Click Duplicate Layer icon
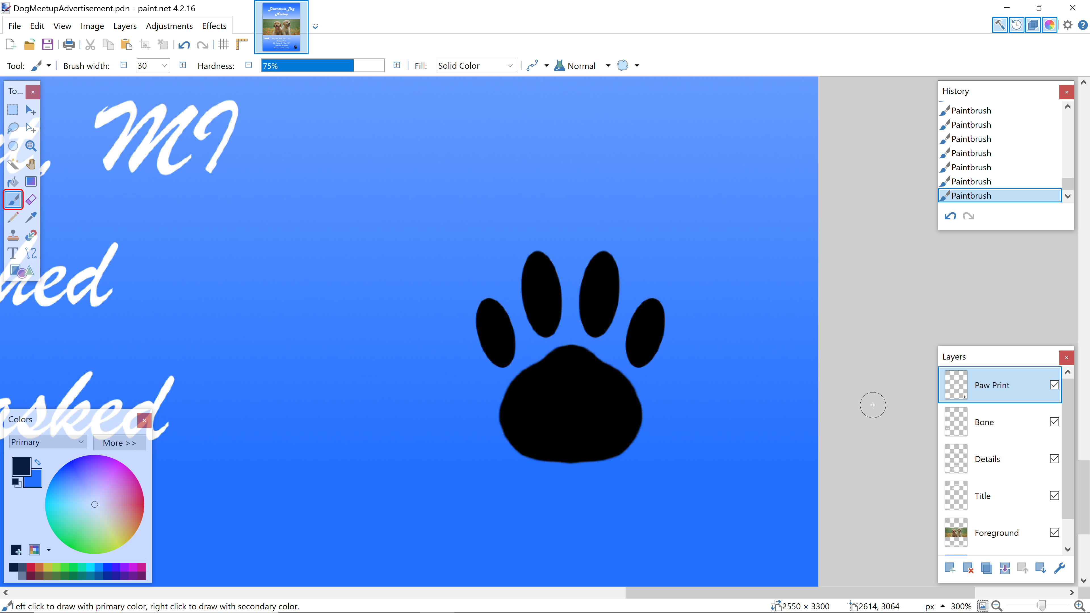The height and width of the screenshot is (613, 1090). [986, 568]
